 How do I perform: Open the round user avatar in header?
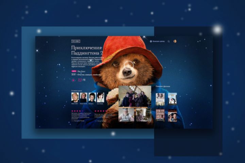point(175,41)
